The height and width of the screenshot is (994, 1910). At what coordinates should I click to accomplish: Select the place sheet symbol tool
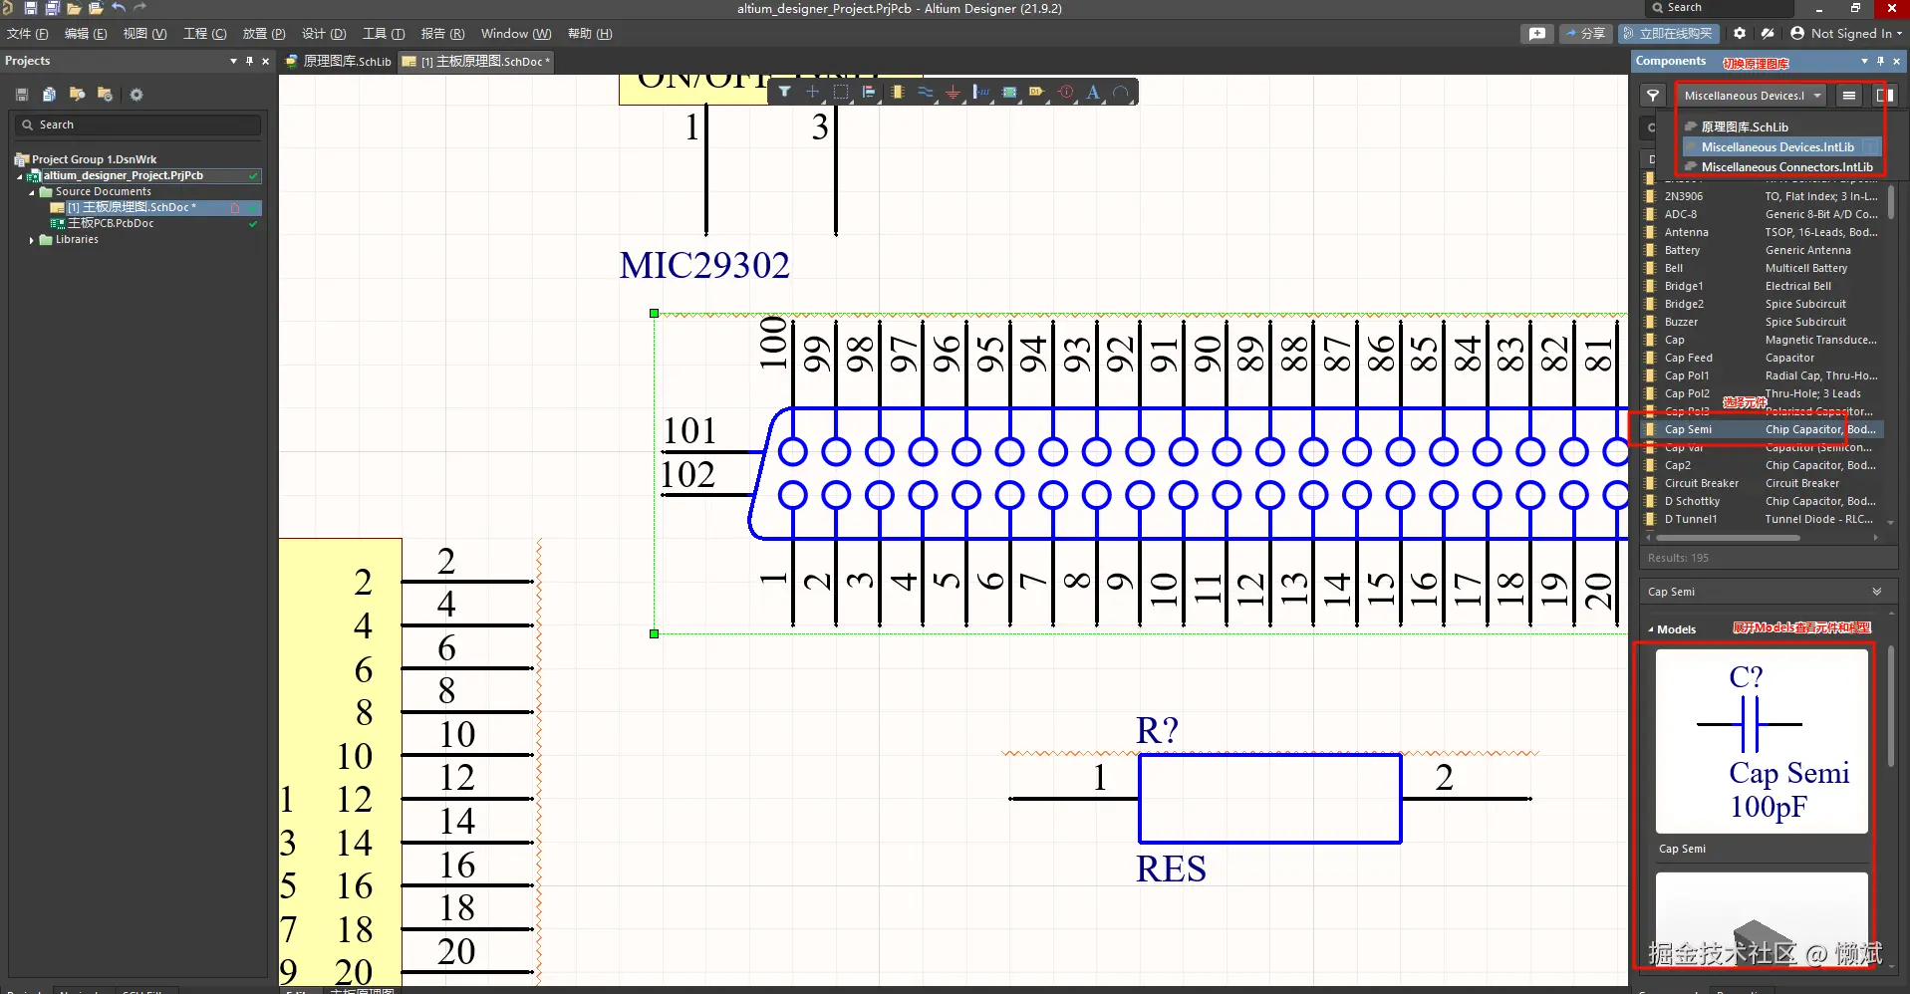[x=1009, y=92]
